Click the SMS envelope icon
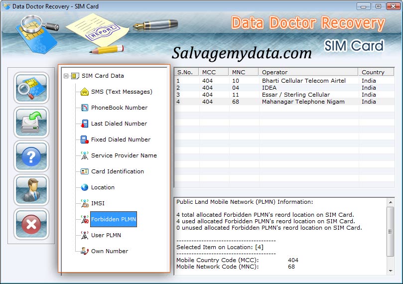 (x=85, y=92)
